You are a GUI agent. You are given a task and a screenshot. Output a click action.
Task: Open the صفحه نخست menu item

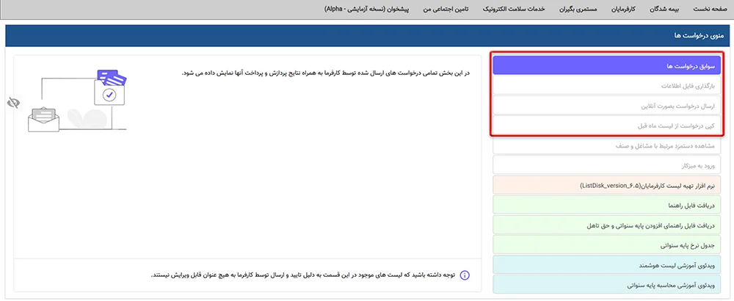click(709, 10)
